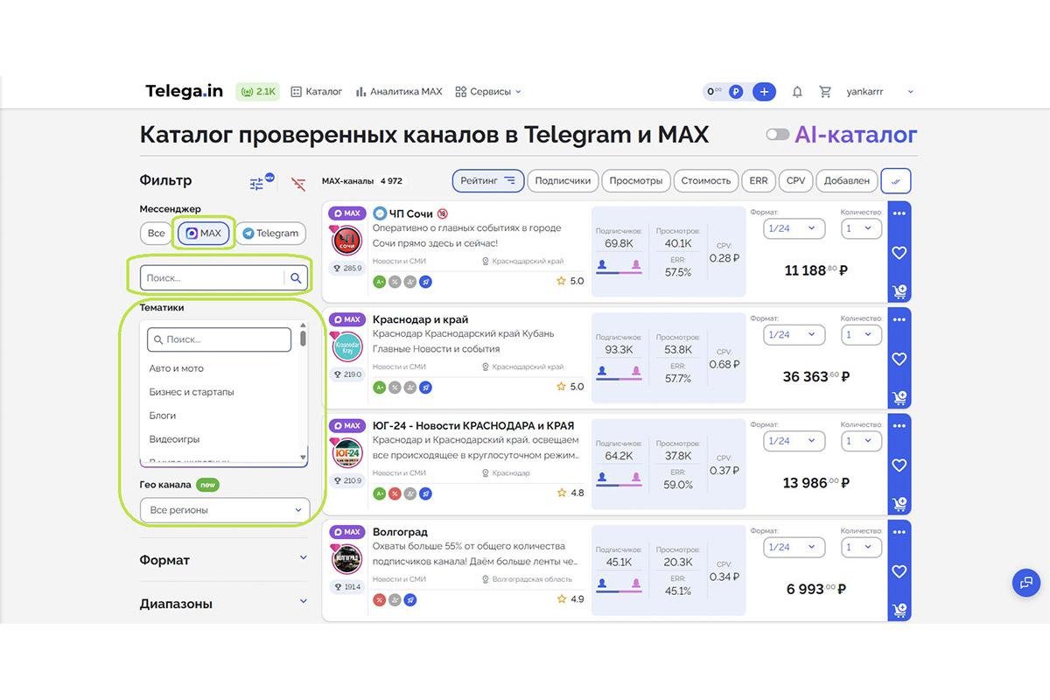The image size is (1050, 700).
Task: Select the MAX messenger filter
Action: 203,233
